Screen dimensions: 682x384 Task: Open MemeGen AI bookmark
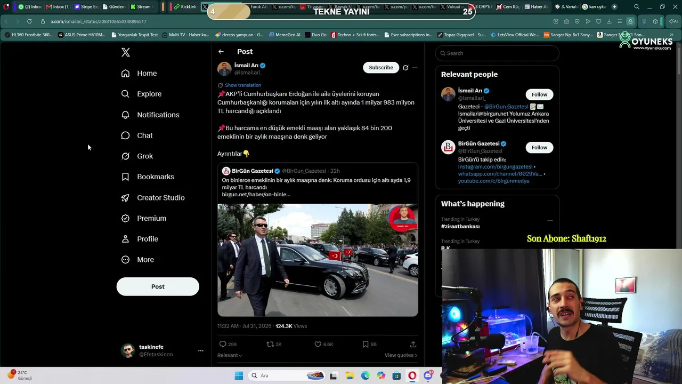click(x=285, y=35)
